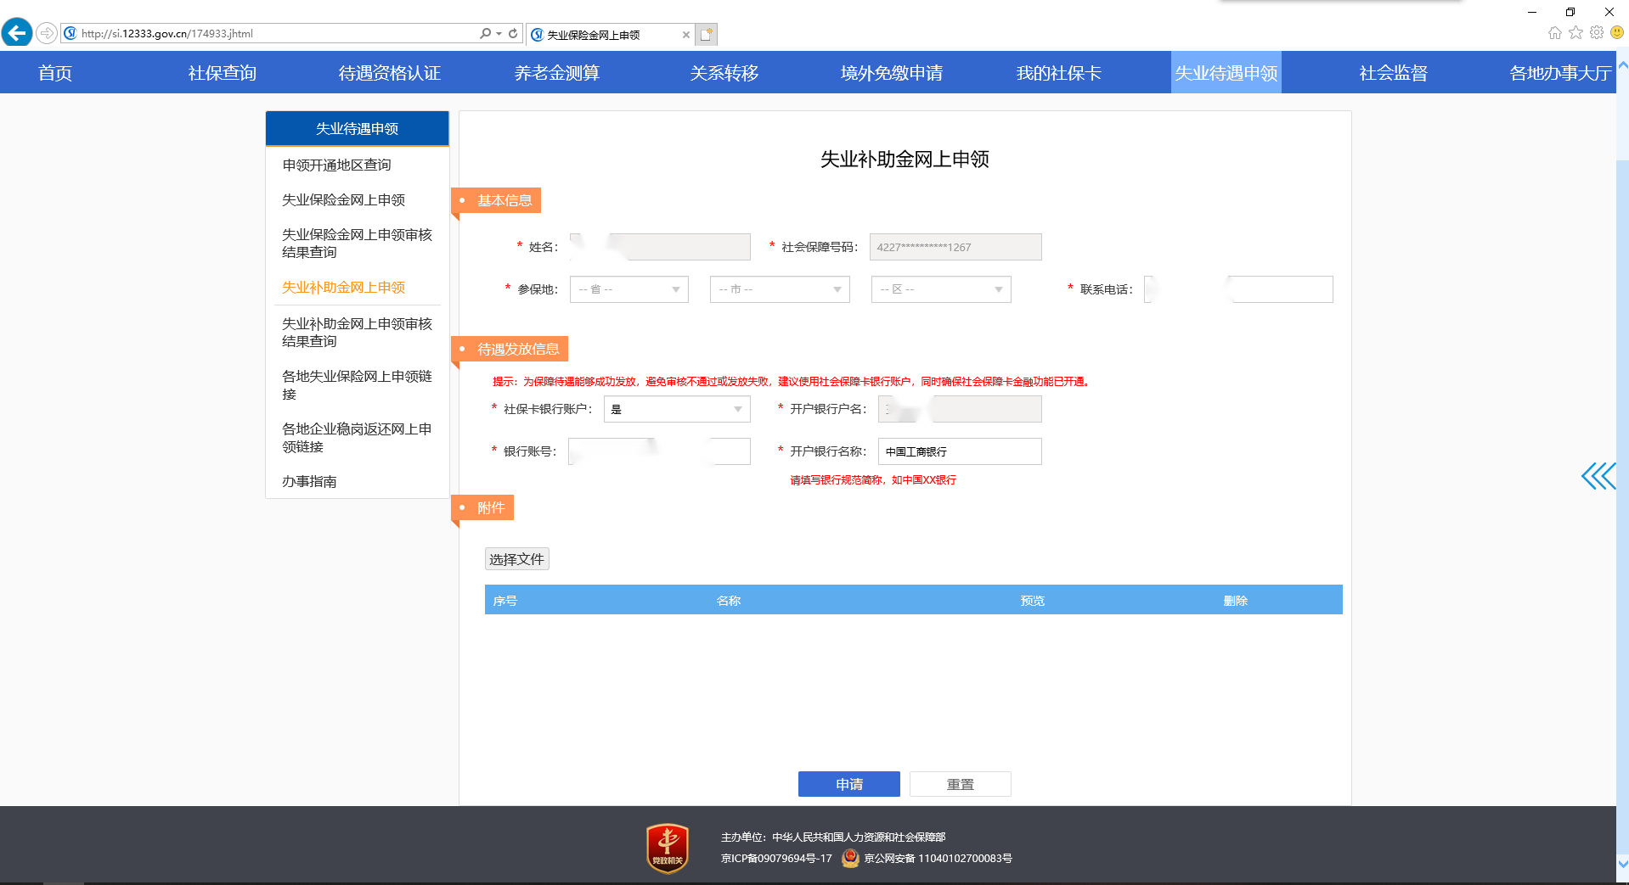This screenshot has width=1629, height=885.
Task: Refresh the page using the reload icon
Action: tap(513, 34)
